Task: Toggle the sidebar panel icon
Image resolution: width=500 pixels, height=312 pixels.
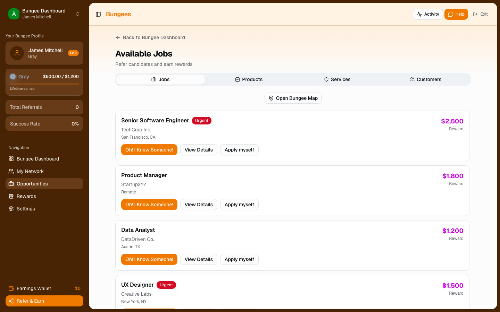Action: point(98,14)
